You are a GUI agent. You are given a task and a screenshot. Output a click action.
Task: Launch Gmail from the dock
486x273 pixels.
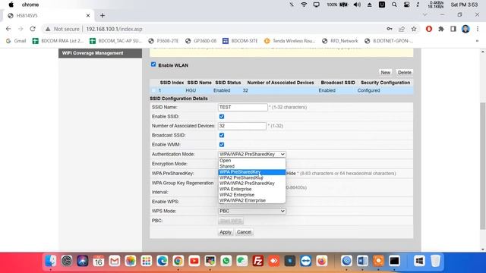point(115,261)
